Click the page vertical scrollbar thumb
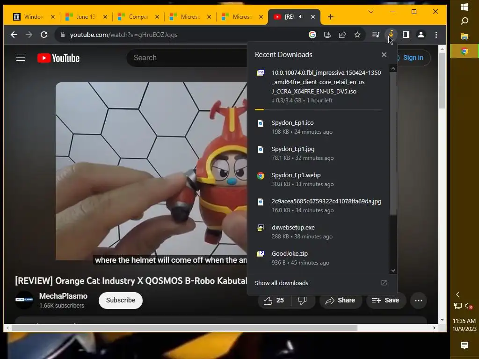This screenshot has width=479, height=359. pyautogui.click(x=442, y=80)
